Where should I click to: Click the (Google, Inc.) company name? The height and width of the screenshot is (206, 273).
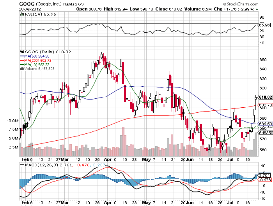pyautogui.click(x=49, y=4)
